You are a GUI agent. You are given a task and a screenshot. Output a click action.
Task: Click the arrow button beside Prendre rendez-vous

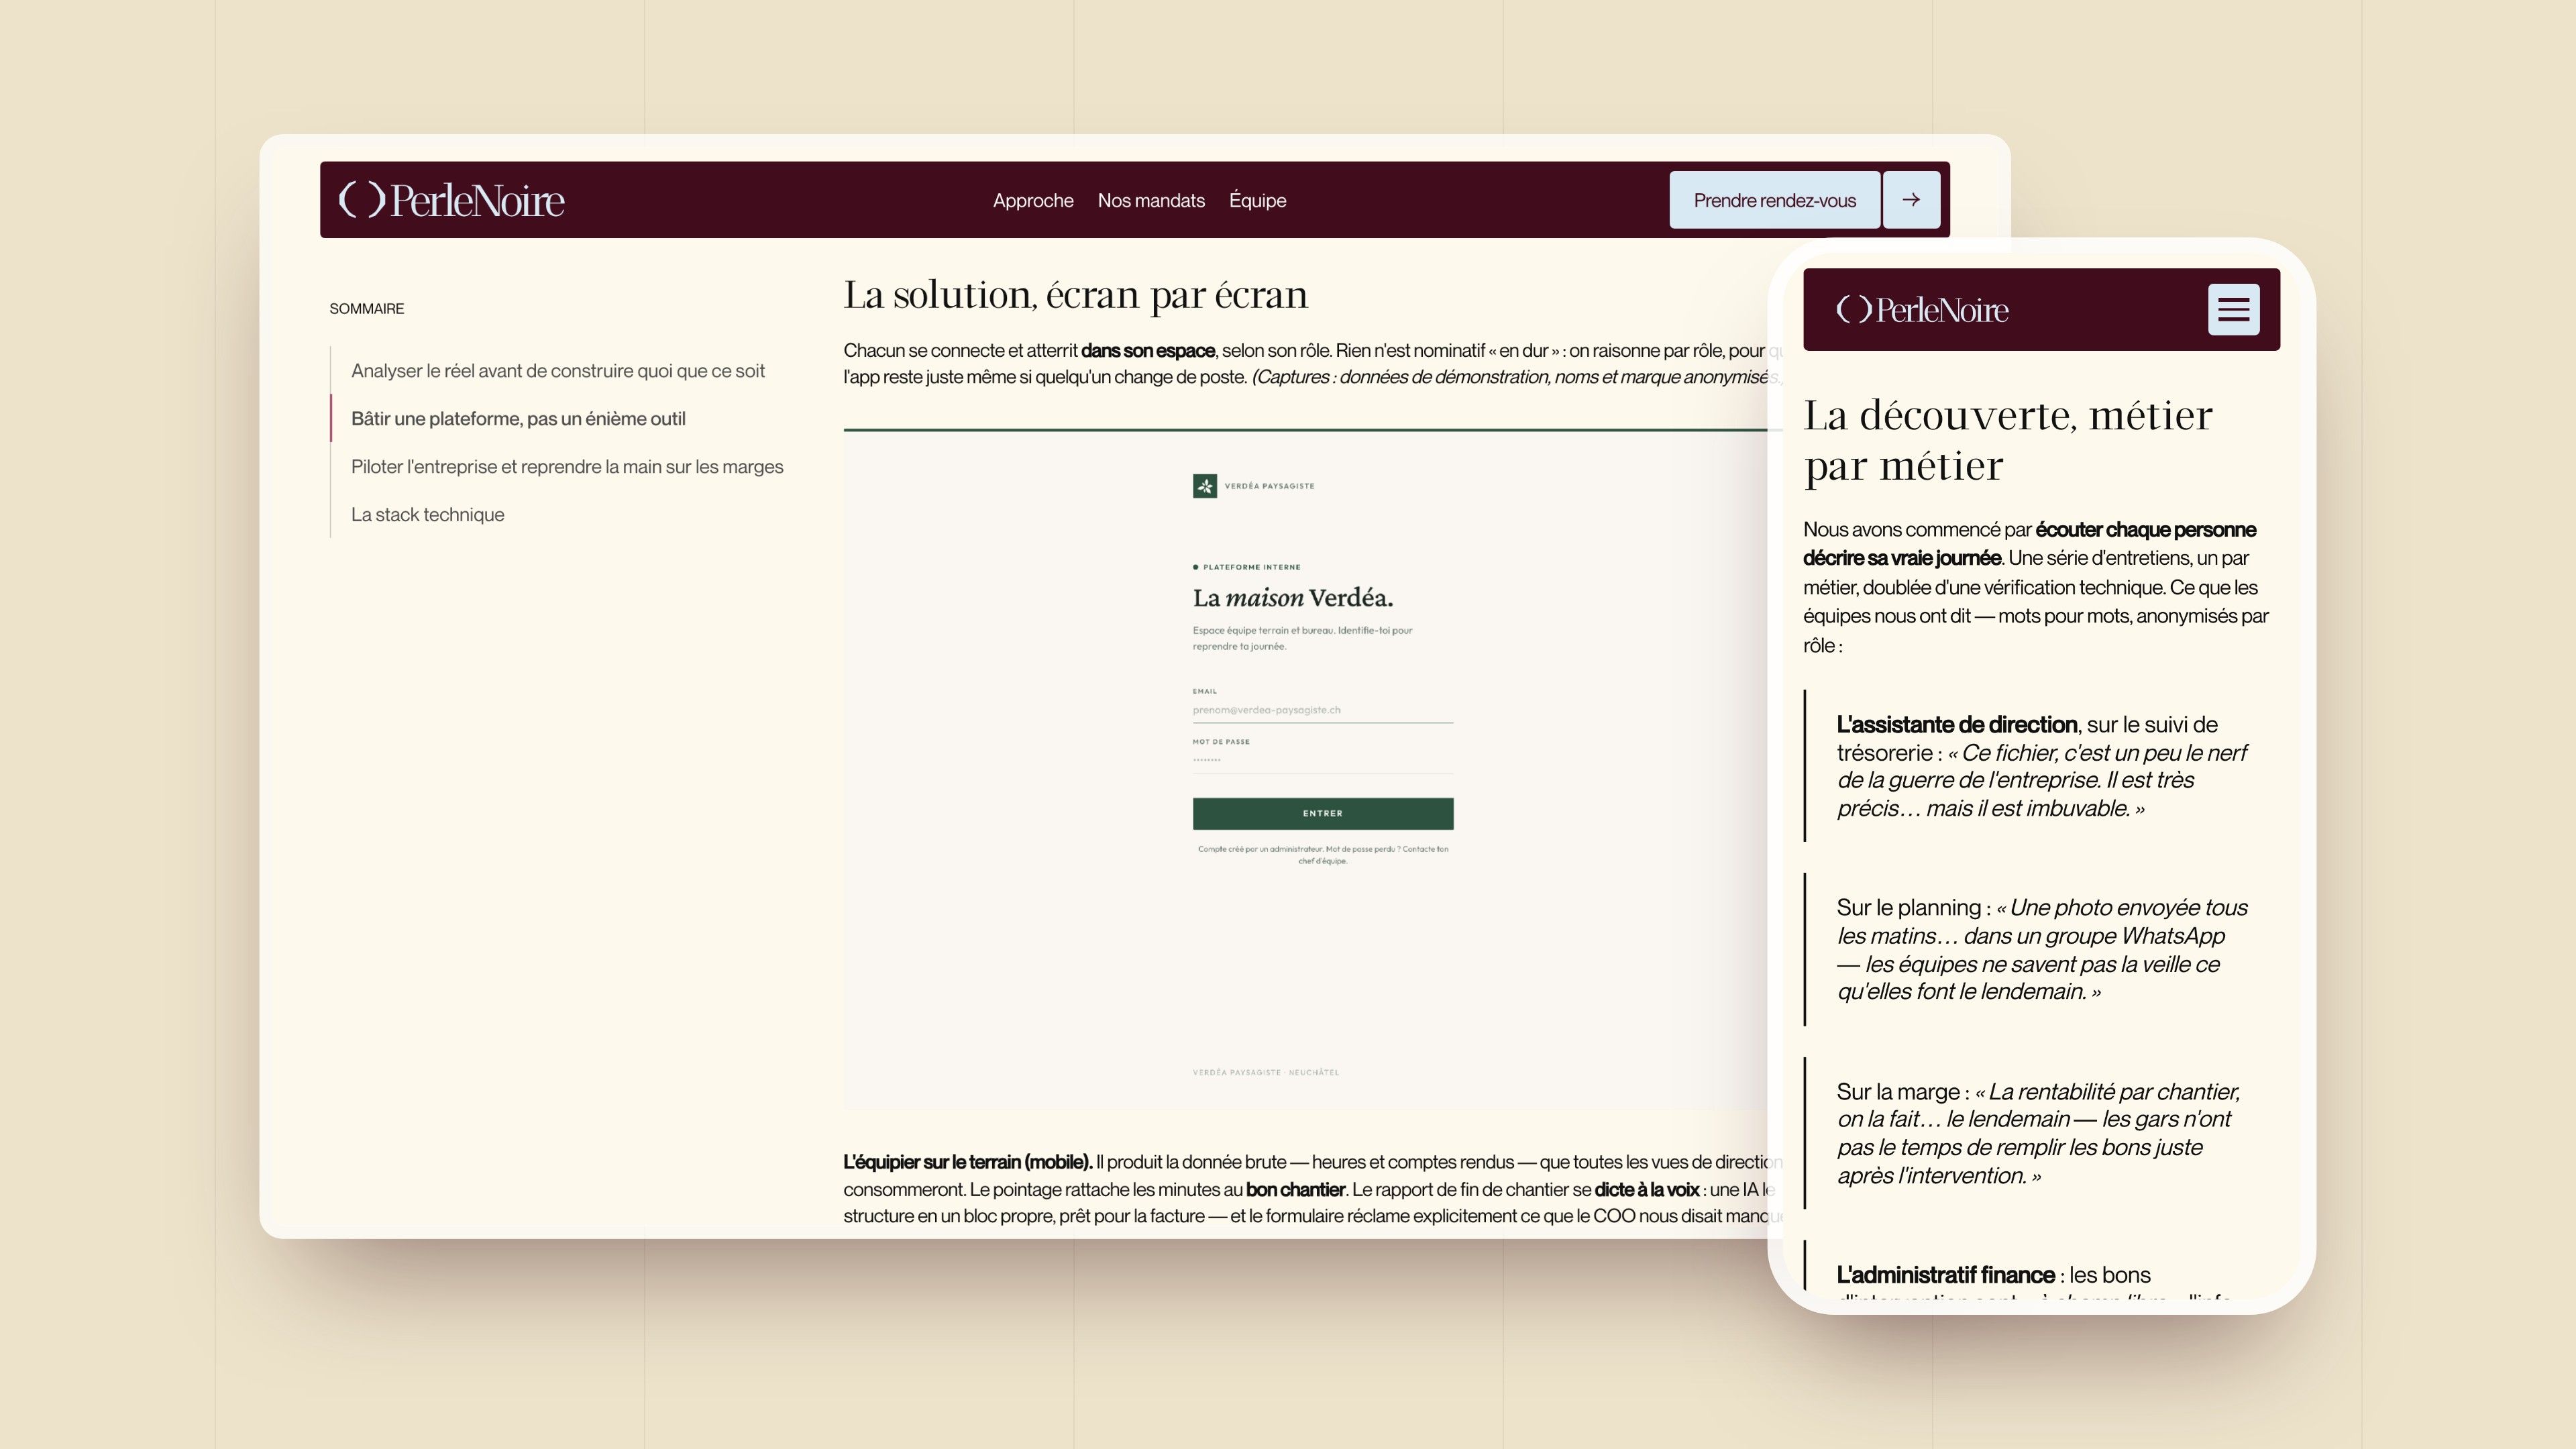1911,200
